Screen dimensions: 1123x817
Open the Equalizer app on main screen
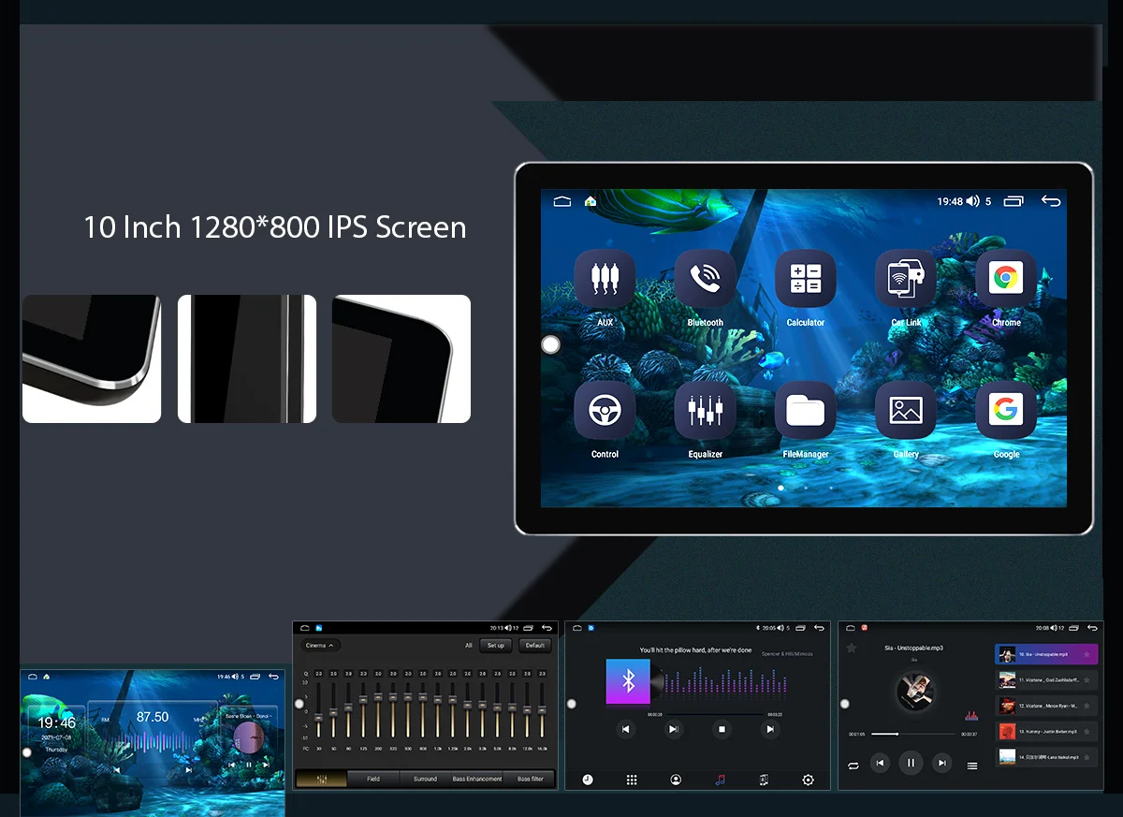[705, 411]
